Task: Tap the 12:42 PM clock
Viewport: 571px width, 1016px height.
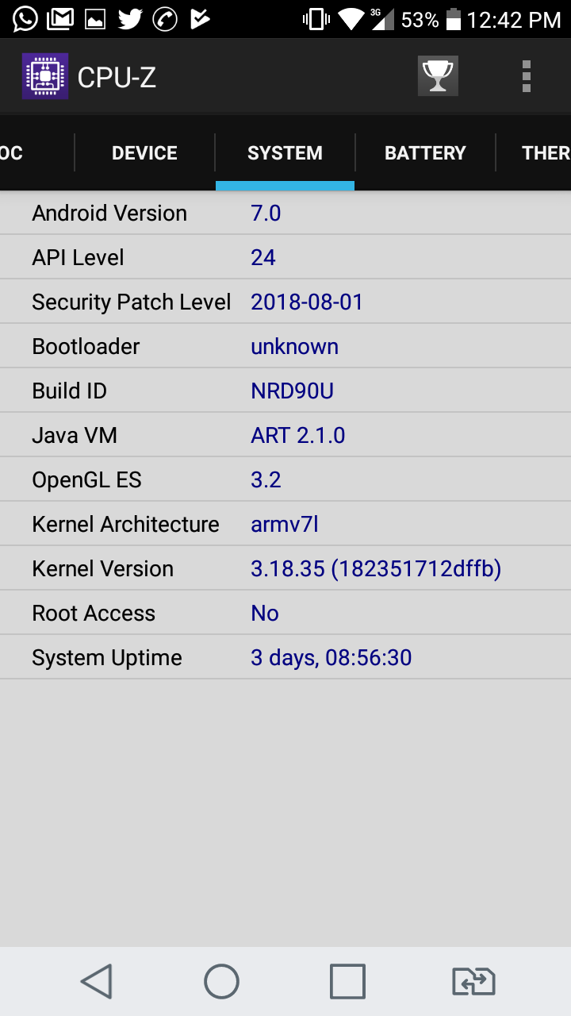Action: click(514, 20)
